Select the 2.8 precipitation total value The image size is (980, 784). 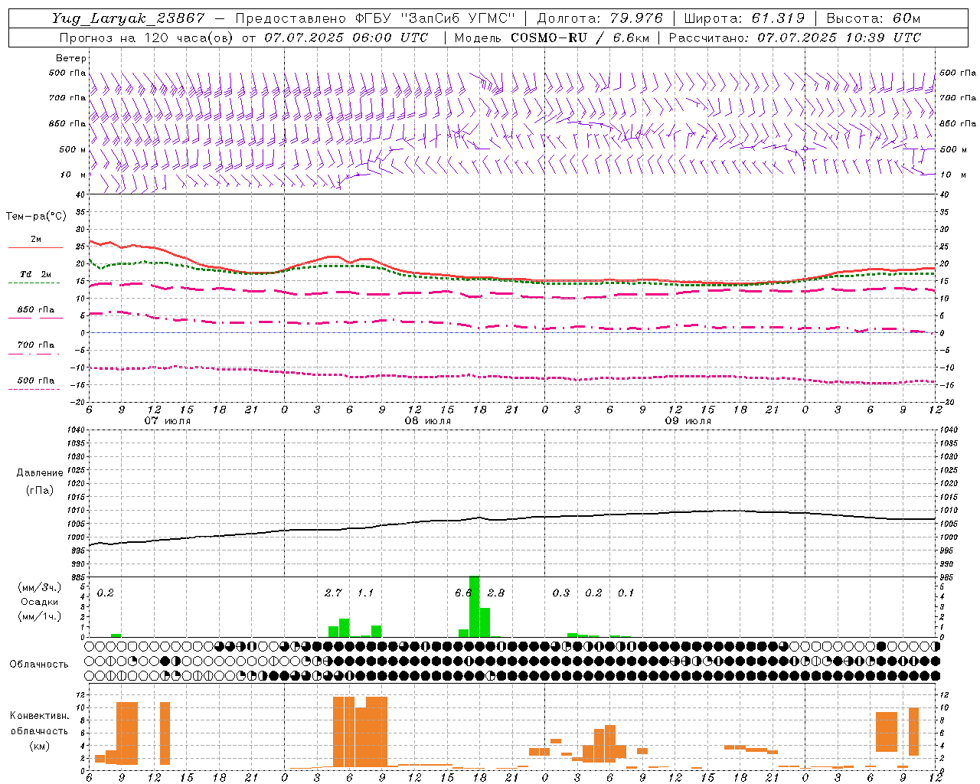click(496, 593)
